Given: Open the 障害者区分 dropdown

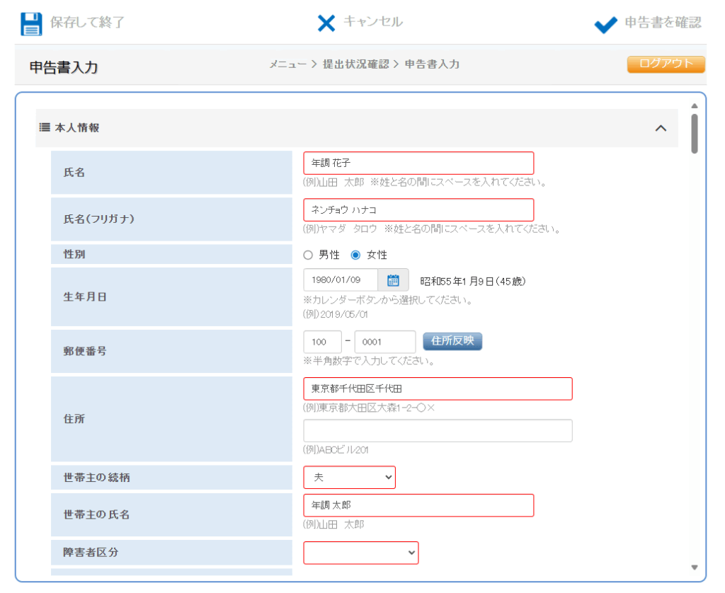Looking at the screenshot, I should coord(360,553).
